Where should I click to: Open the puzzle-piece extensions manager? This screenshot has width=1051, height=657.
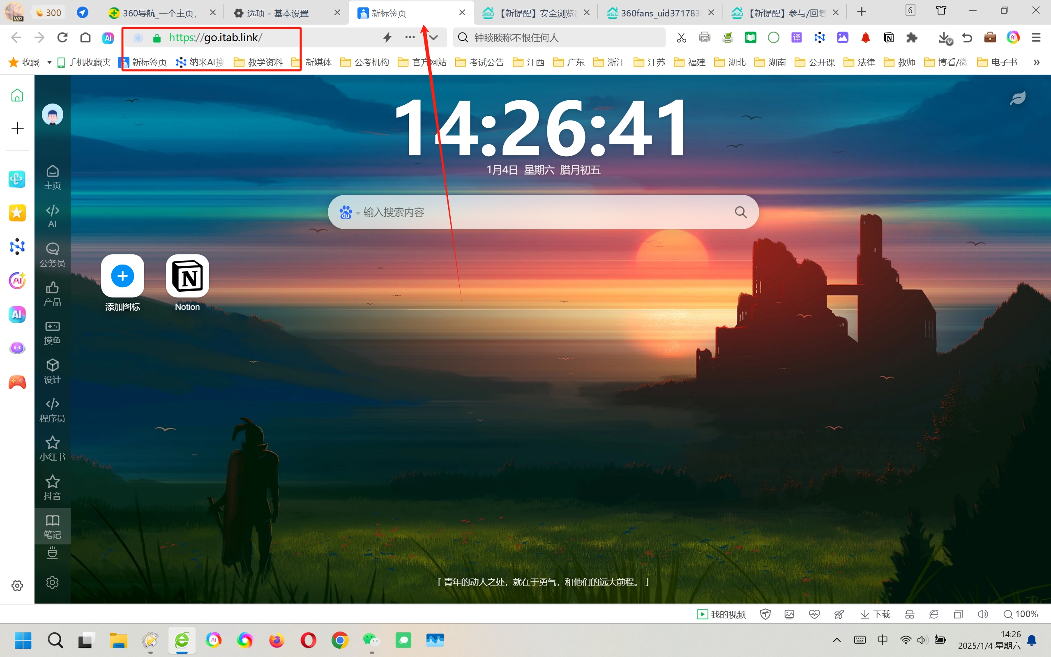(x=912, y=38)
